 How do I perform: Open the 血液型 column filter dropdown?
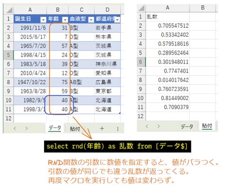91,19
